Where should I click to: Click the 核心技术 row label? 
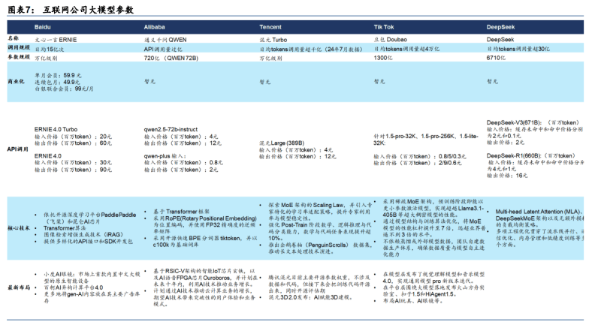click(x=19, y=228)
